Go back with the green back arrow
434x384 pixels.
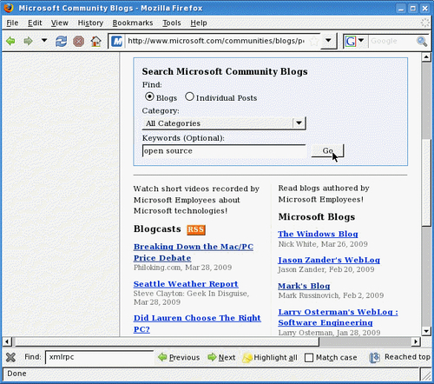[x=10, y=41]
